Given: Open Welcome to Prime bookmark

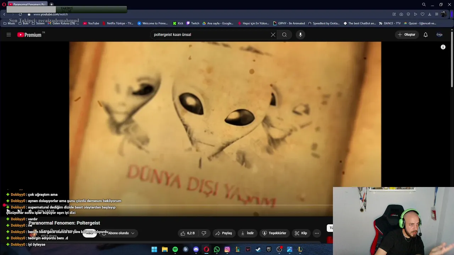Looking at the screenshot, I should [x=153, y=23].
